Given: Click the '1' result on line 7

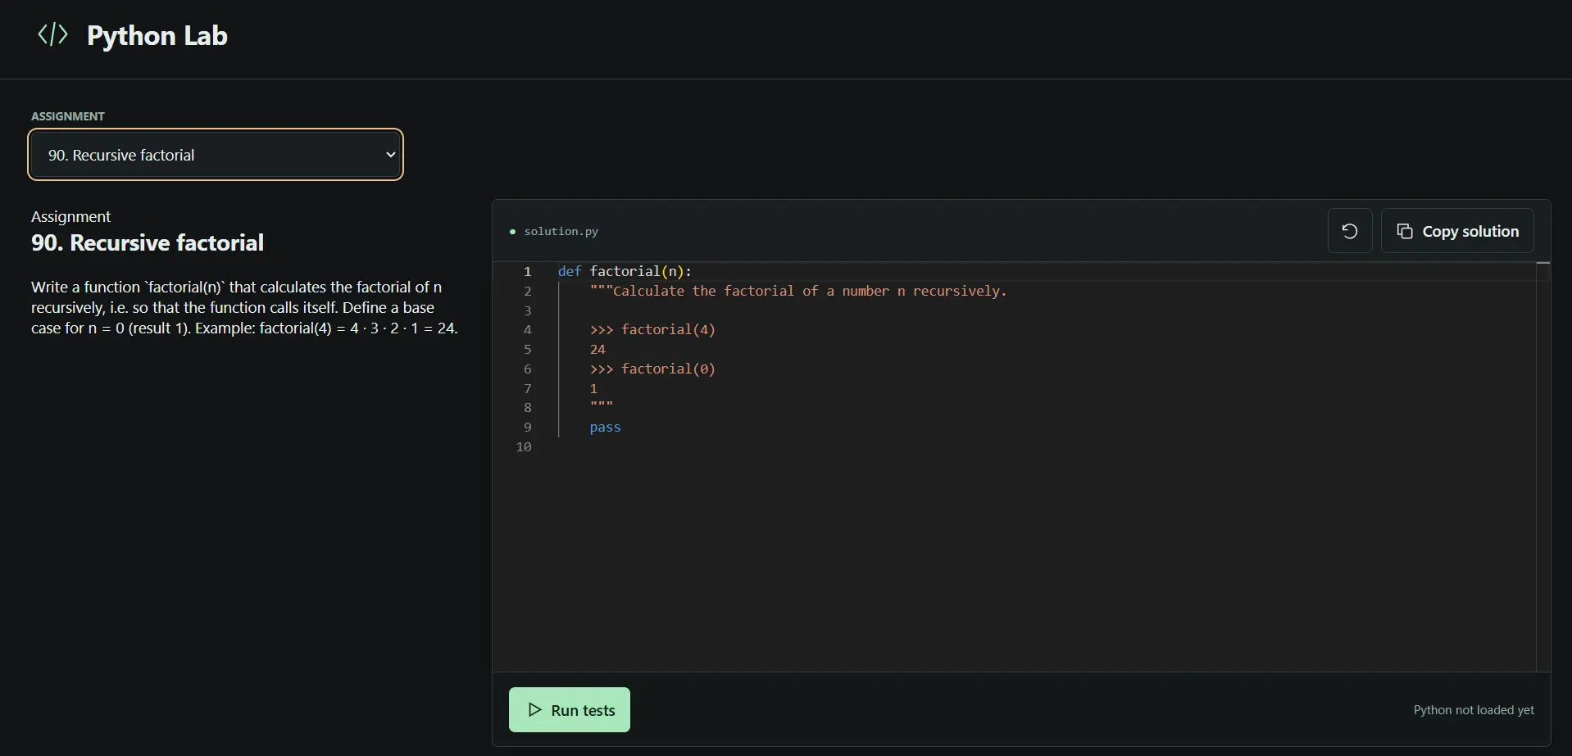Looking at the screenshot, I should 593,388.
